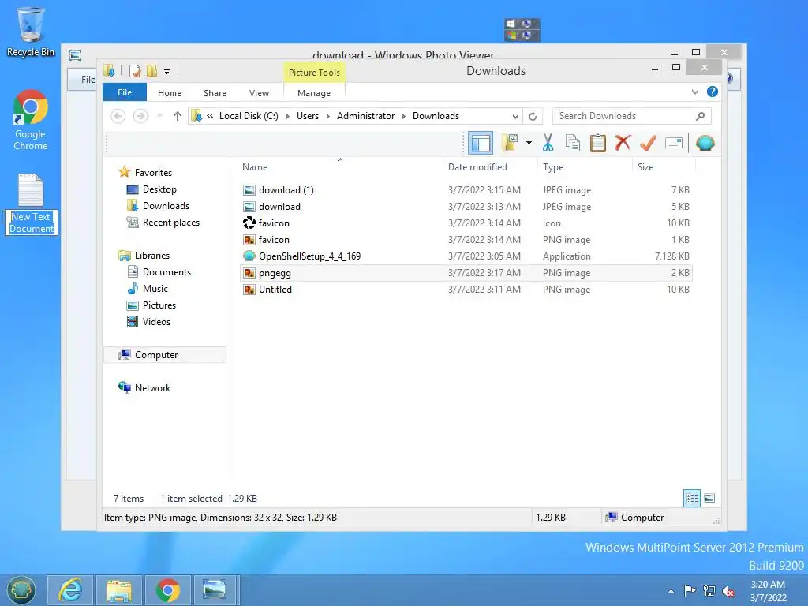Switch to the View ribbon tab
The width and height of the screenshot is (808, 606).
click(259, 93)
